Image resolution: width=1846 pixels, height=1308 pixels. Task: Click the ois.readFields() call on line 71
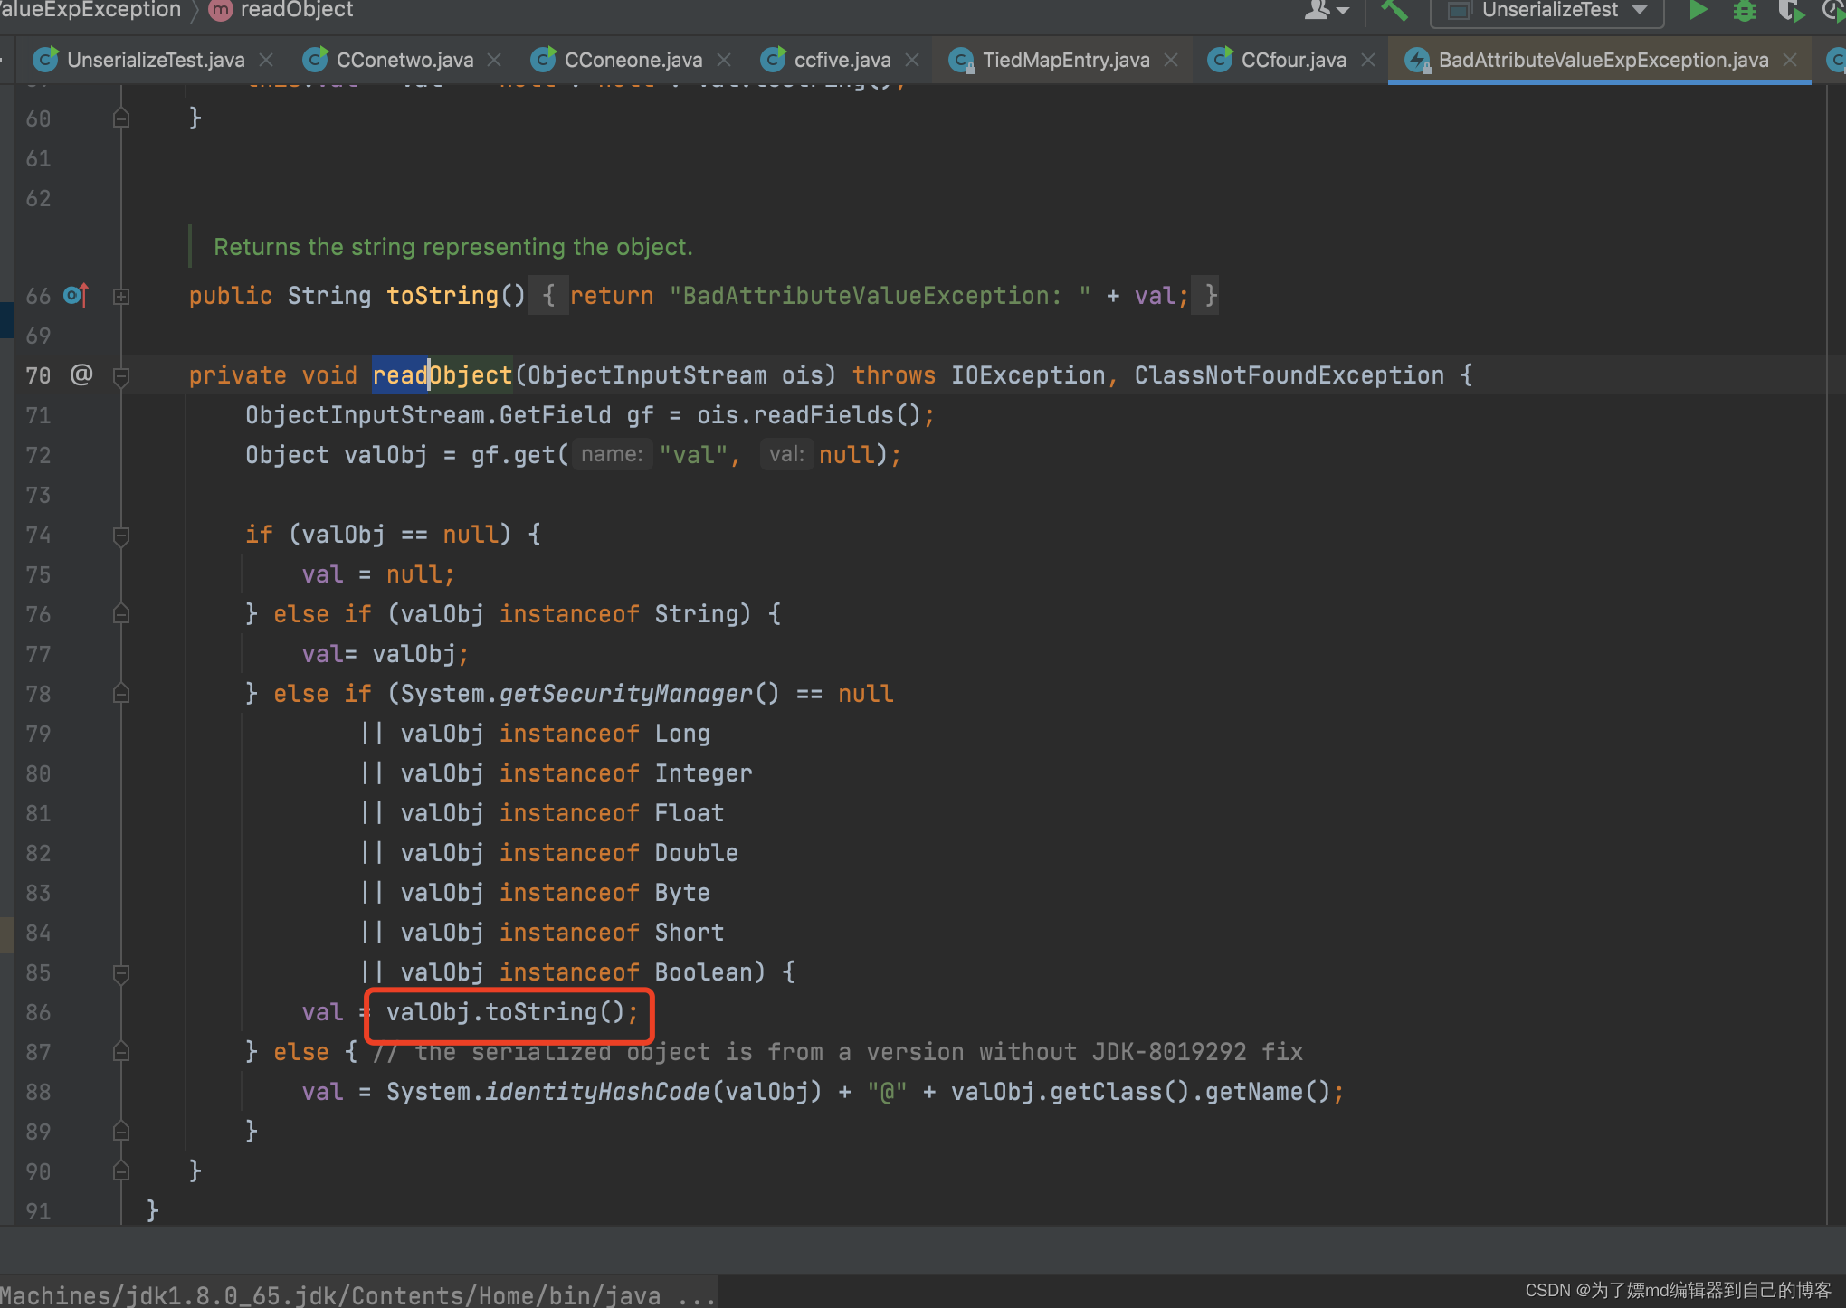(x=809, y=415)
